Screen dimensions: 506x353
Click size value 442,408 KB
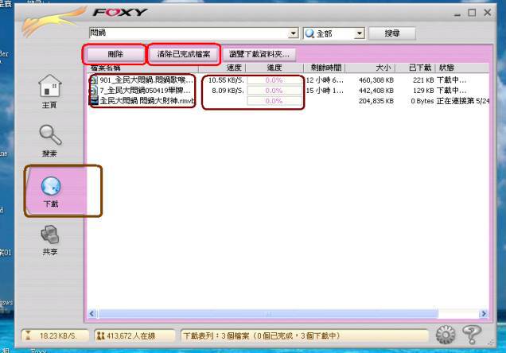376,91
